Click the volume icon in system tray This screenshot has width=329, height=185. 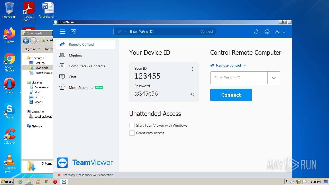coord(292,182)
